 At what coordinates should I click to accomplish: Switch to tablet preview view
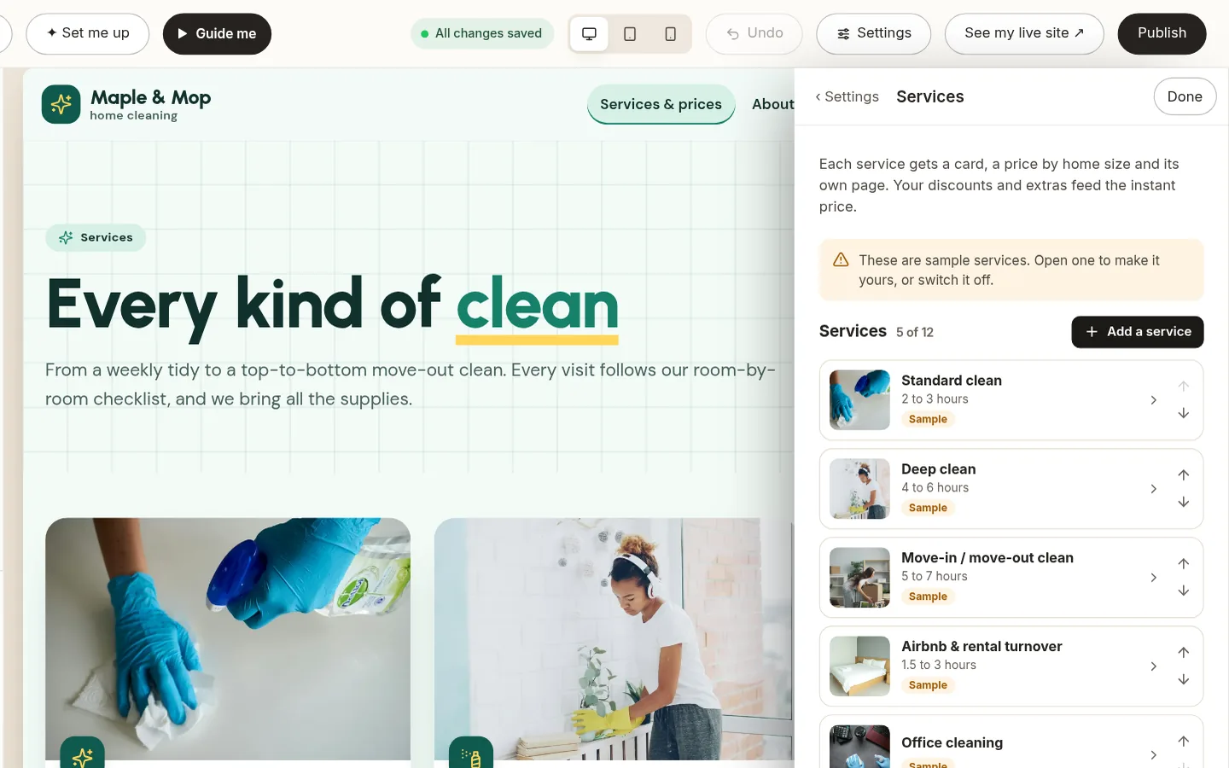click(x=630, y=34)
